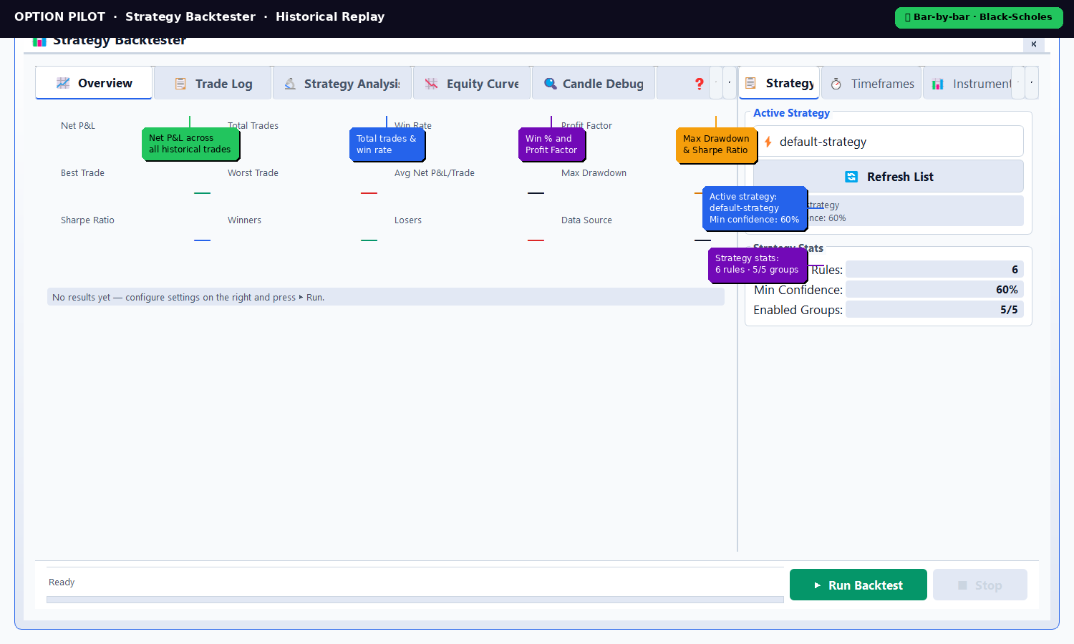Click the Net P&L label
1074x644 pixels.
coord(78,125)
